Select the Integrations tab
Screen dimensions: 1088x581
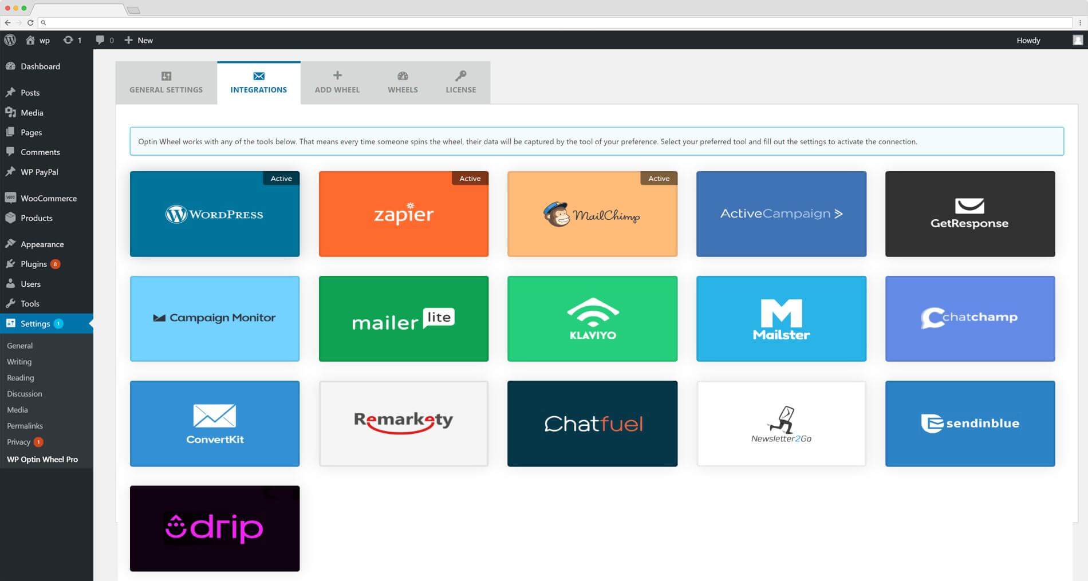pyautogui.click(x=259, y=83)
